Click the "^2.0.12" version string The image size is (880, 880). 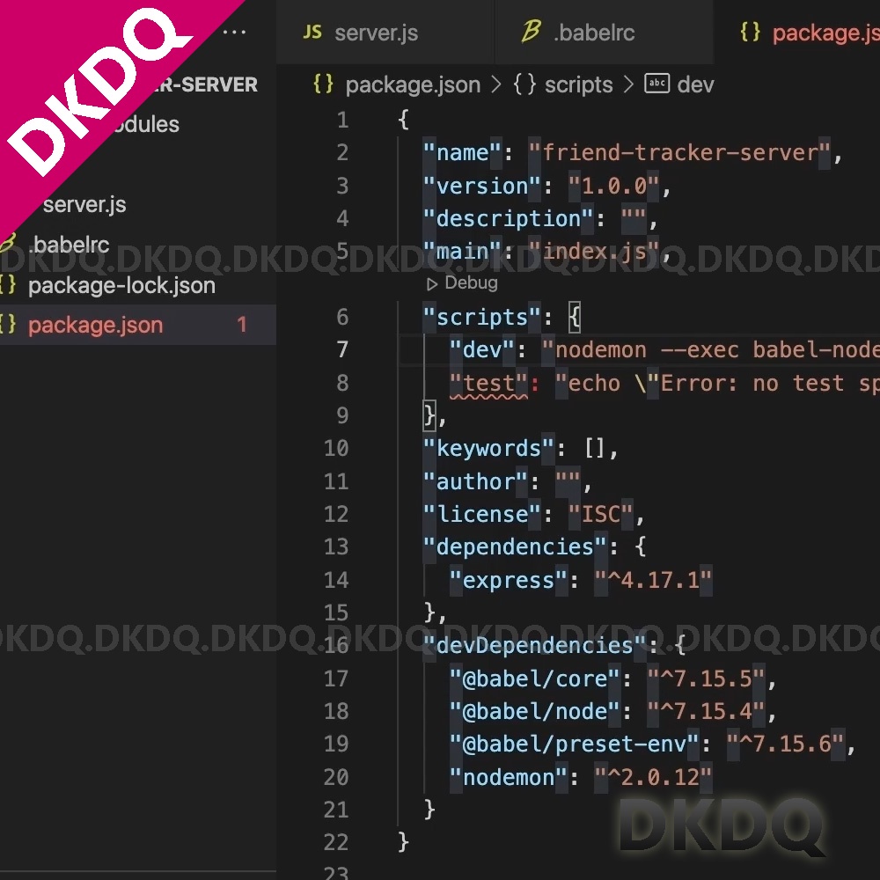pyautogui.click(x=653, y=777)
